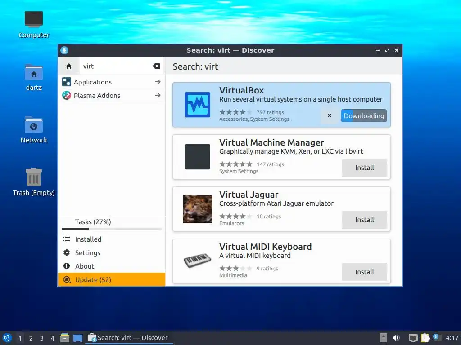461x345 pixels.
Task: Open the VirtualBox app icon
Action: pos(198,105)
